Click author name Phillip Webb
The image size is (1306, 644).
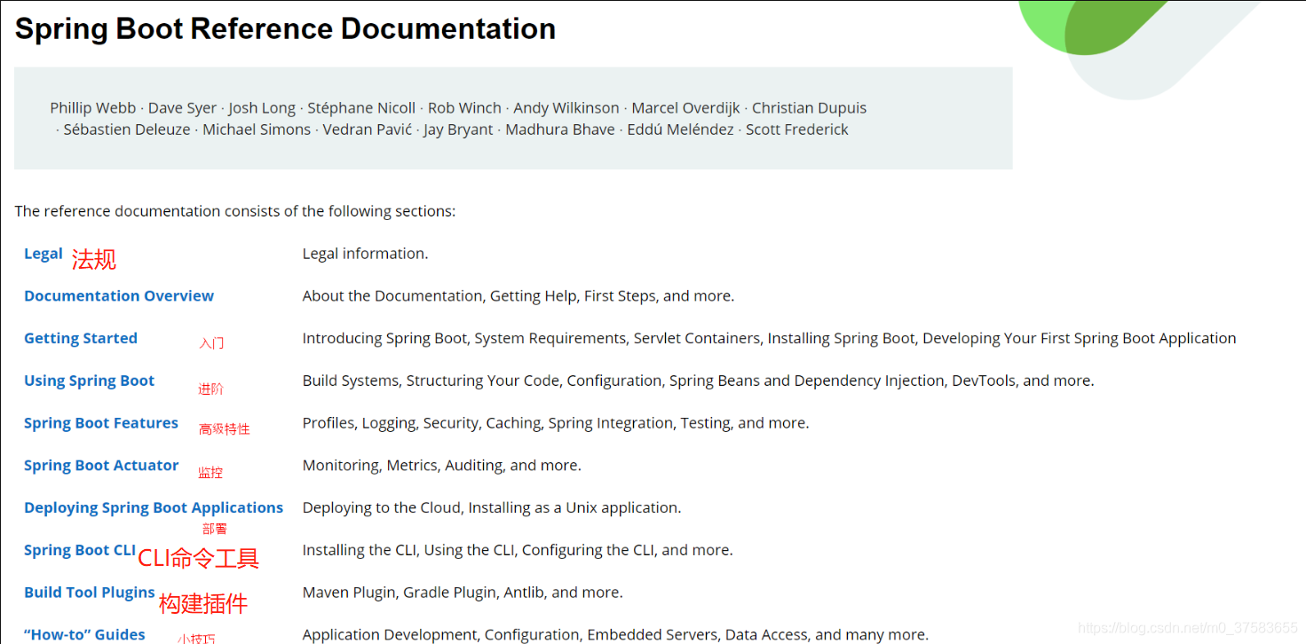click(93, 108)
